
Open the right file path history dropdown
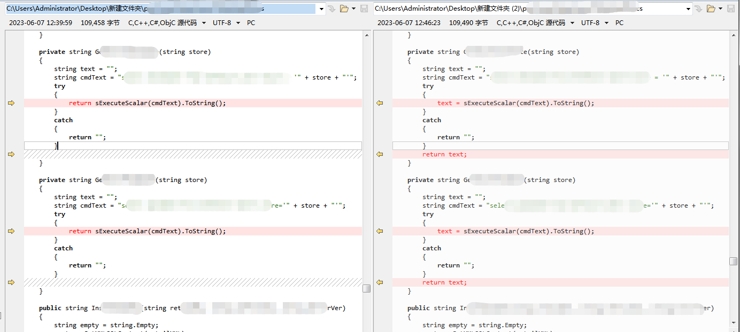688,8
